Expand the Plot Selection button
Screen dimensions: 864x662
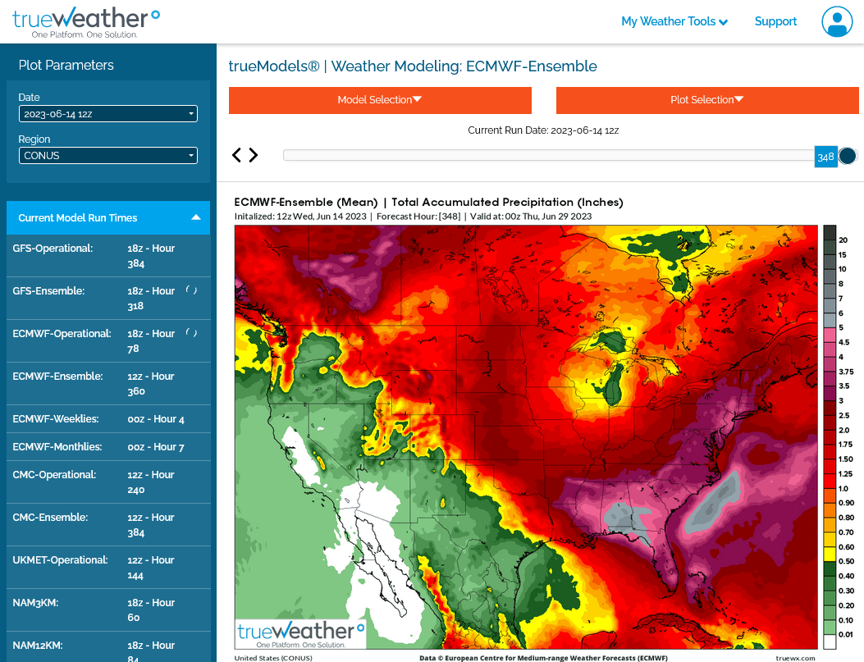tap(706, 100)
